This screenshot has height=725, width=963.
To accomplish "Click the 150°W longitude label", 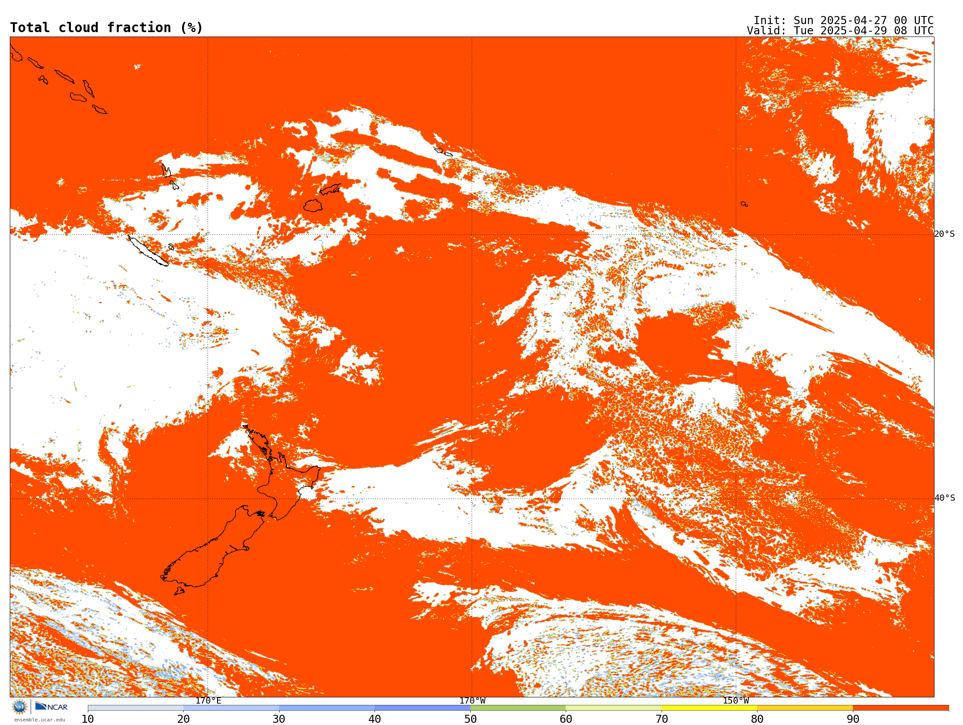I will [736, 700].
